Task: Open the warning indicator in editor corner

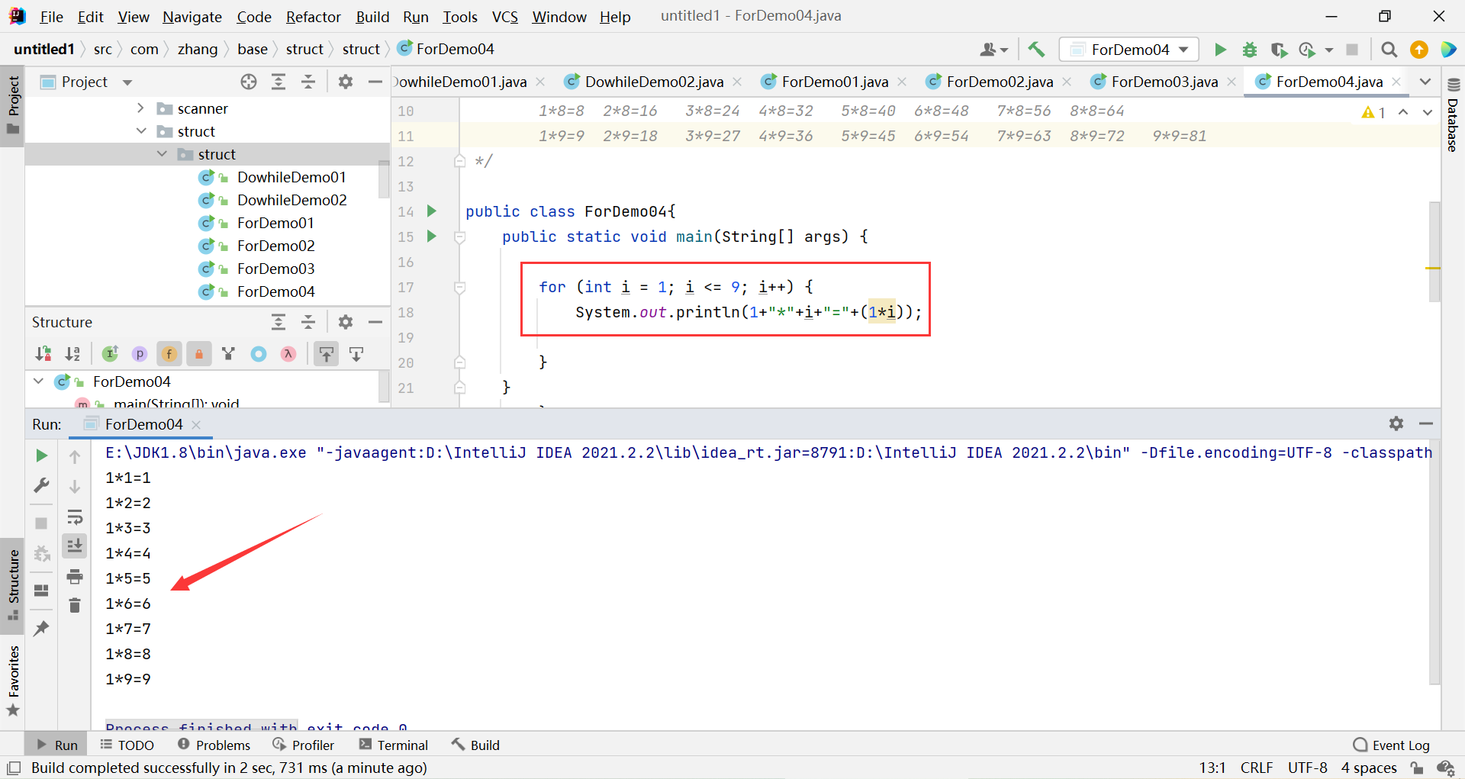Action: (1373, 112)
